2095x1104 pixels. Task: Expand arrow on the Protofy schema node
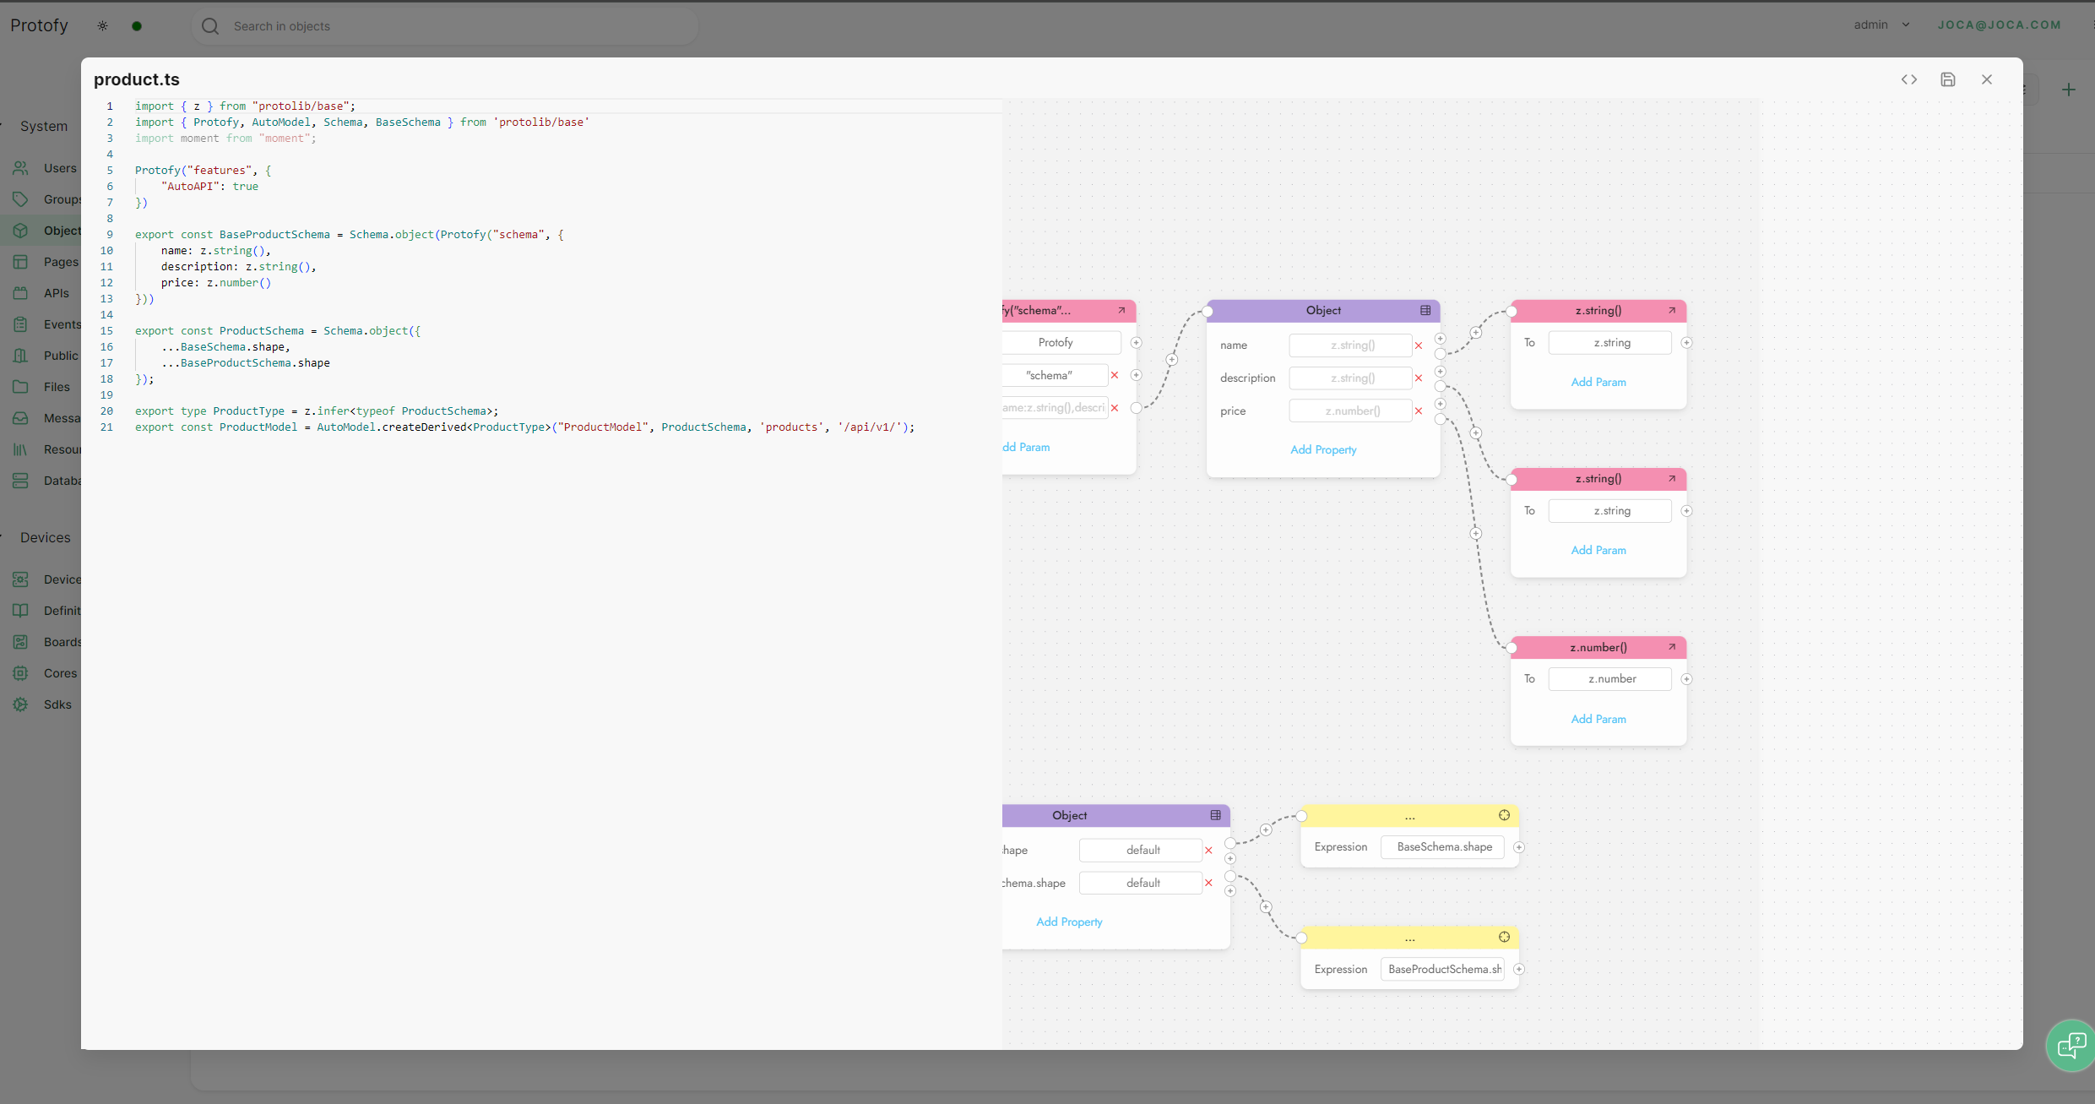point(1121,311)
